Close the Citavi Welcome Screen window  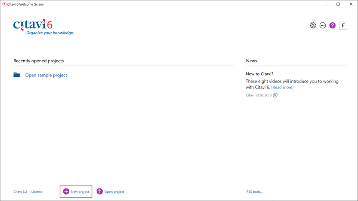click(x=351, y=4)
